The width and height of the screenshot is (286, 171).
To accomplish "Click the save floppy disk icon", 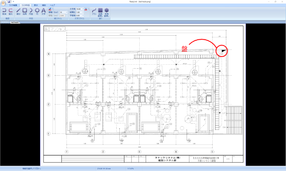I will coord(9,1).
